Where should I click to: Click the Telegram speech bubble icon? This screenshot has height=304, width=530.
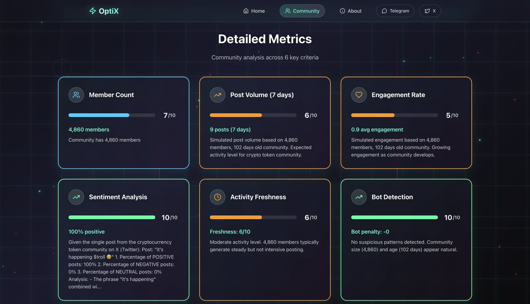click(x=384, y=11)
